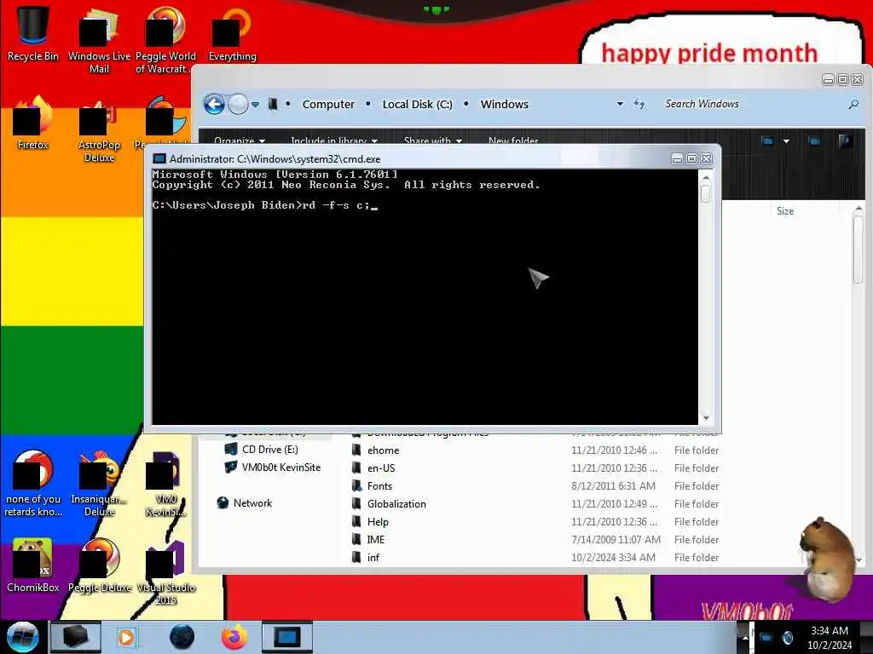Select Network in the navigation pane
873x654 pixels.
click(x=245, y=502)
